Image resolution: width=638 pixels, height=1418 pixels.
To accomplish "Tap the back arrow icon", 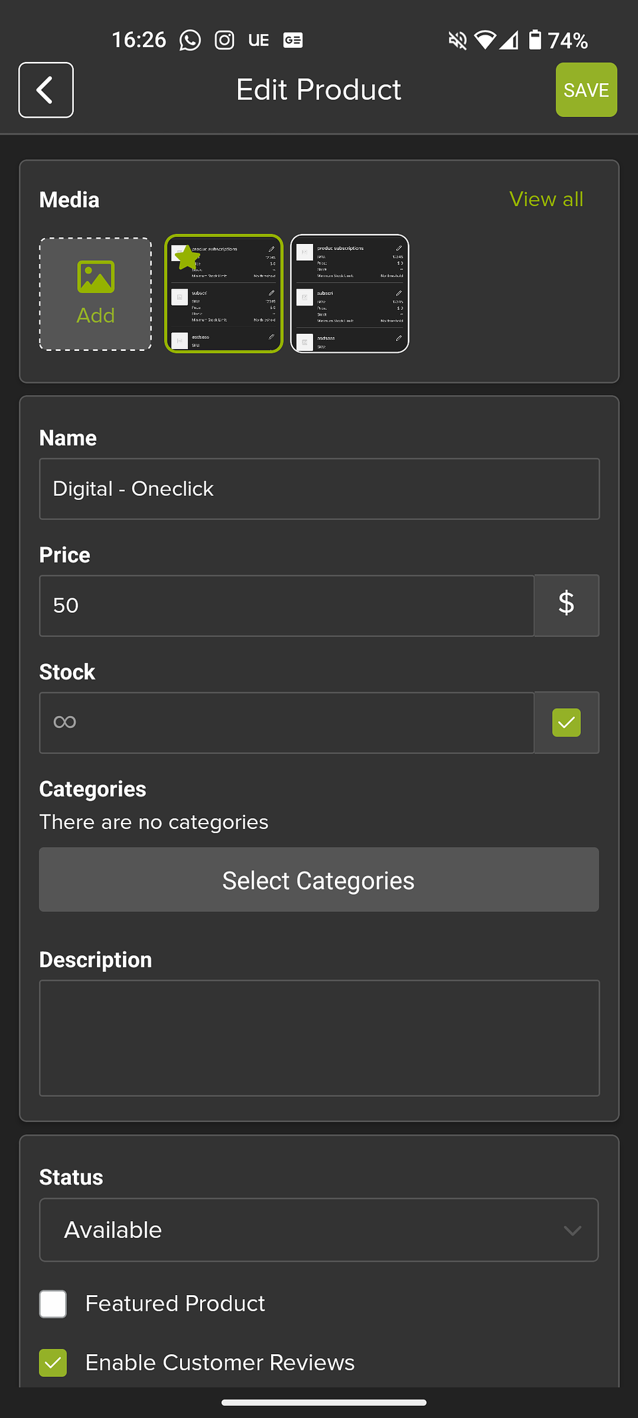I will [x=46, y=90].
